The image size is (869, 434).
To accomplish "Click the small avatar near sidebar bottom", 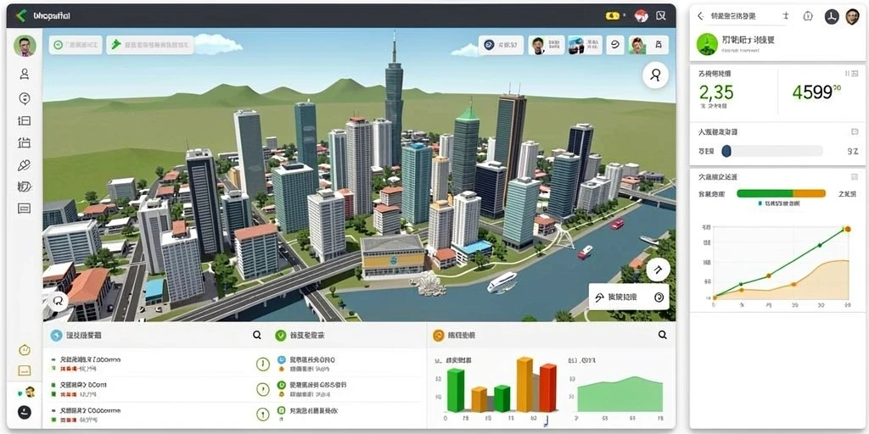I will point(29,392).
